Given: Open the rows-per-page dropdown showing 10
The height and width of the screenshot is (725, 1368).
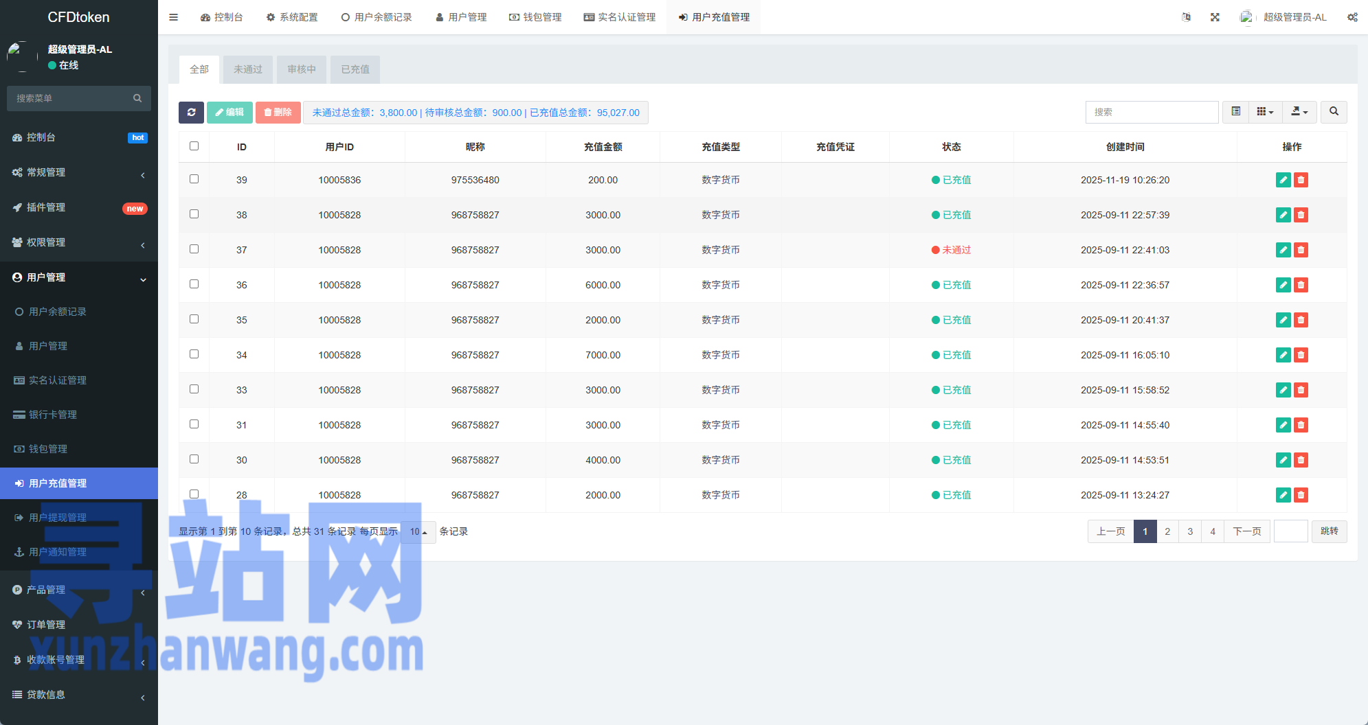Looking at the screenshot, I should 418,532.
